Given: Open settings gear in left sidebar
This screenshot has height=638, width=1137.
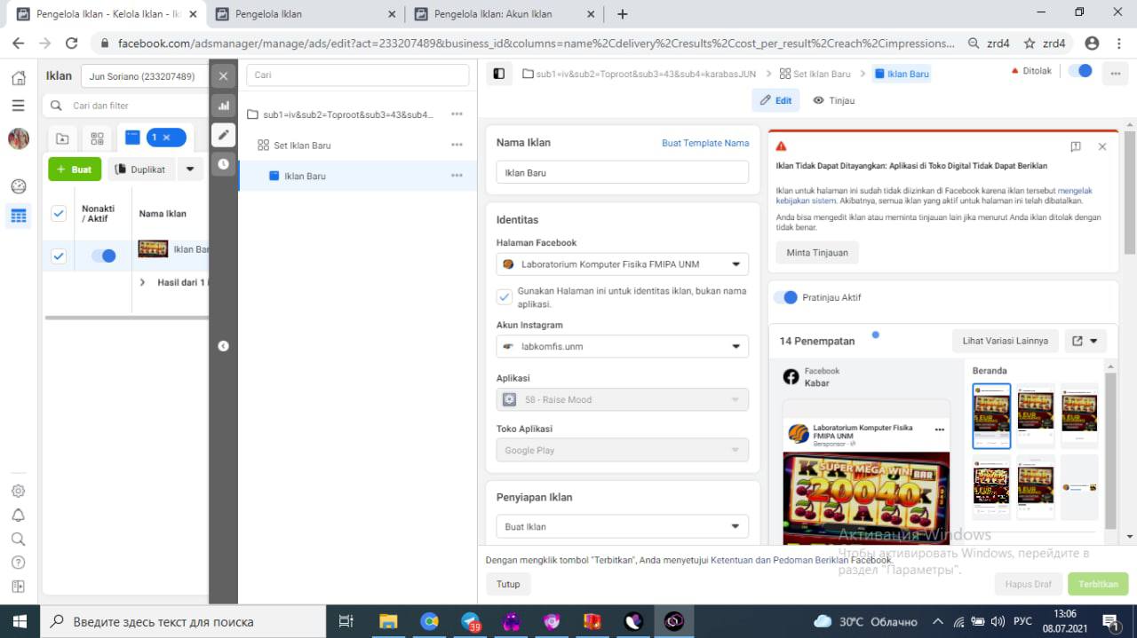Looking at the screenshot, I should click(x=18, y=491).
